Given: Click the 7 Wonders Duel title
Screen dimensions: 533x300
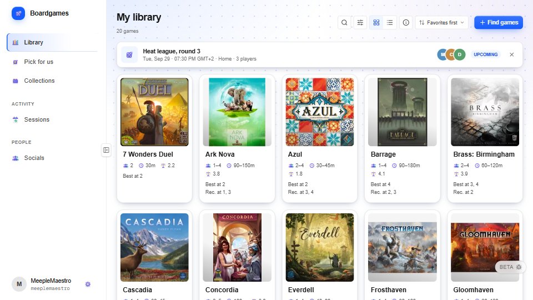Looking at the screenshot, I should coord(148,154).
